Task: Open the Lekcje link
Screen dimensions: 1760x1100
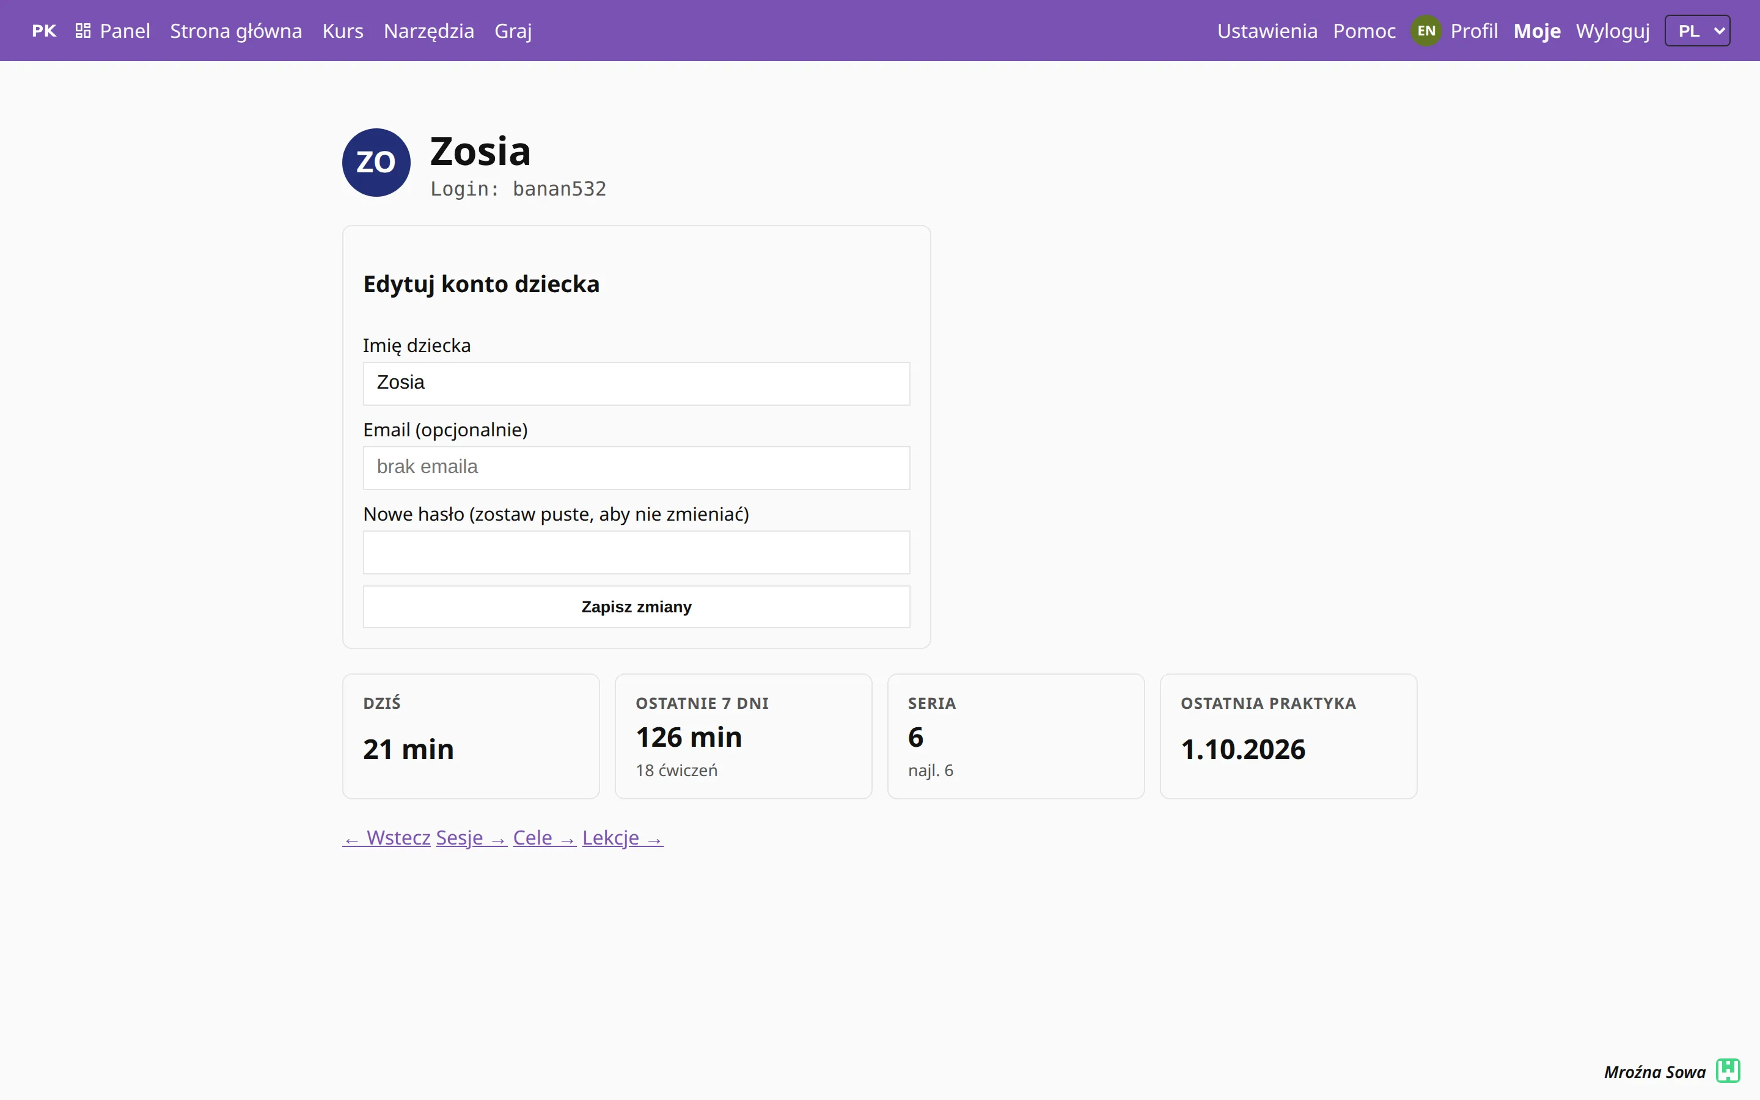Action: click(623, 838)
